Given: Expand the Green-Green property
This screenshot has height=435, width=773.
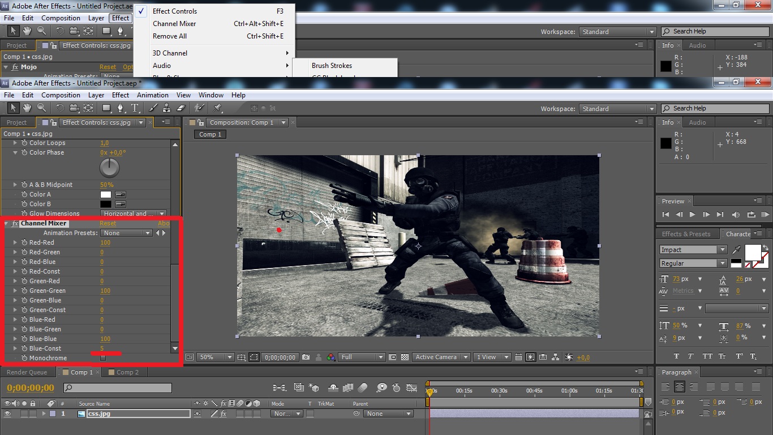Looking at the screenshot, I should tap(15, 291).
